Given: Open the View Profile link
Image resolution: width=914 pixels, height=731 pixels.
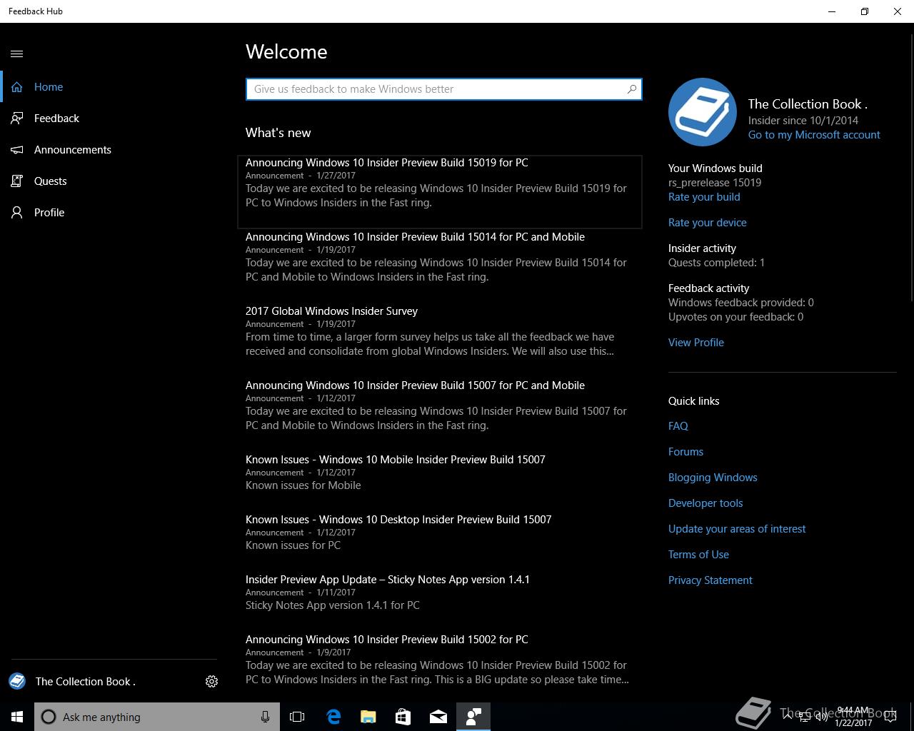Looking at the screenshot, I should click(x=696, y=343).
